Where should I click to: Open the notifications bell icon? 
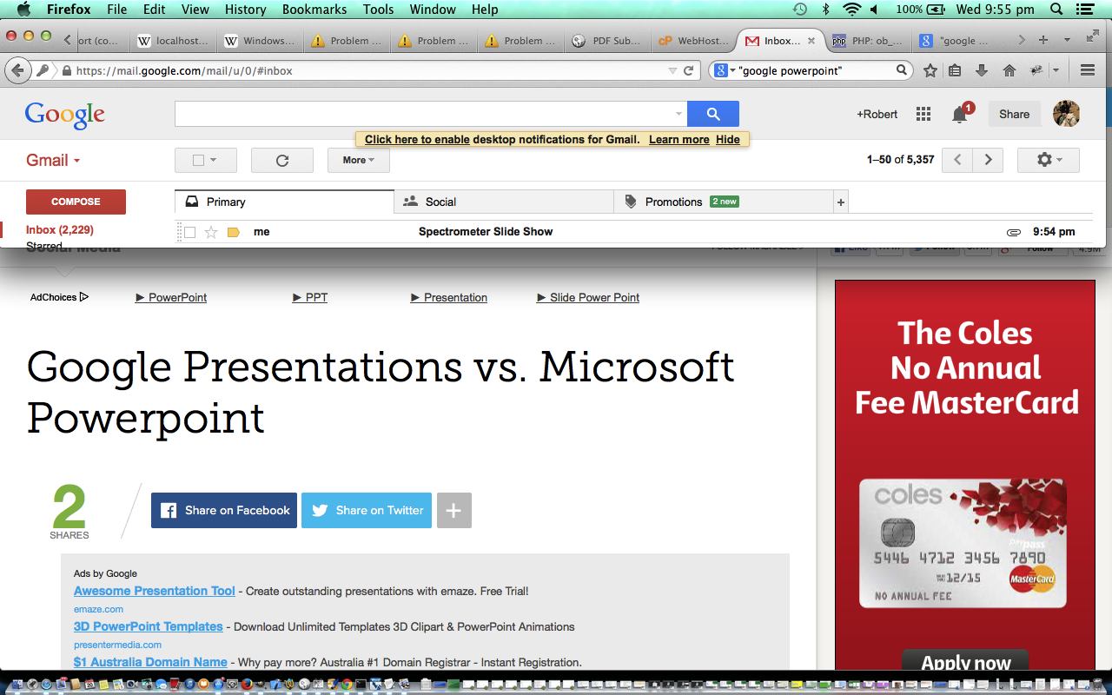[x=960, y=114]
